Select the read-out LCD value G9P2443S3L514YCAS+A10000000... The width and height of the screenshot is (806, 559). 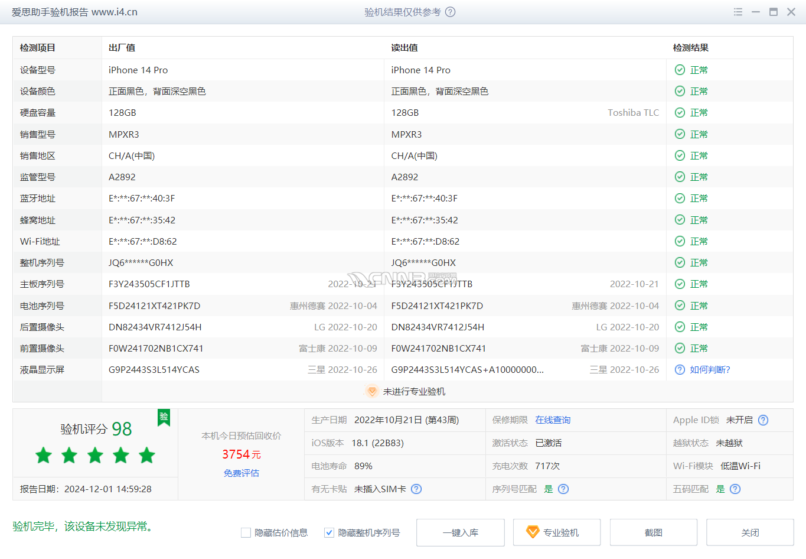tap(468, 369)
